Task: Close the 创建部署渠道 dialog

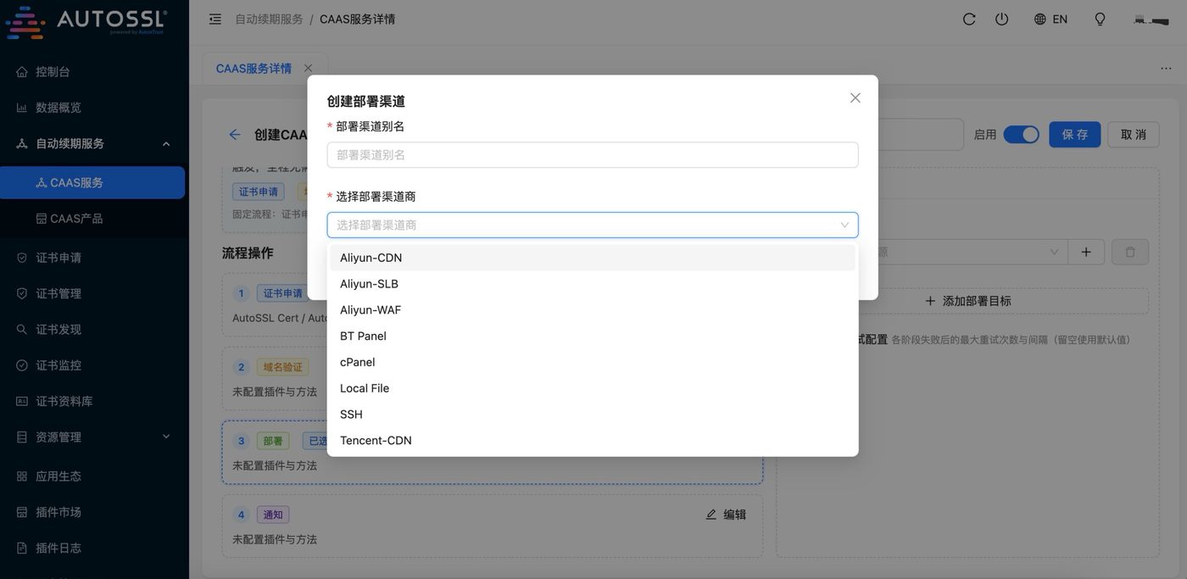Action: 855,97
